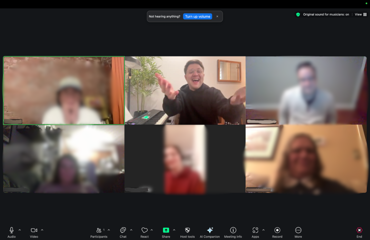Dismiss the volume notification banner
This screenshot has width=370, height=240.
click(217, 16)
